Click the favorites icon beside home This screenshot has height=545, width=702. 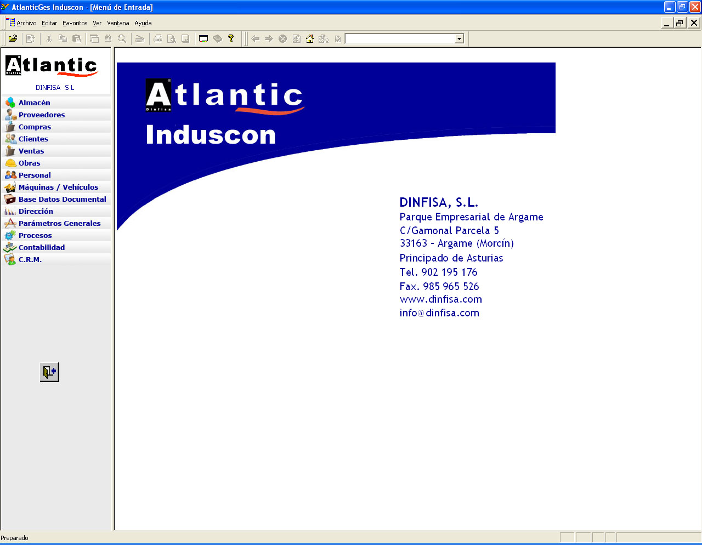click(324, 38)
